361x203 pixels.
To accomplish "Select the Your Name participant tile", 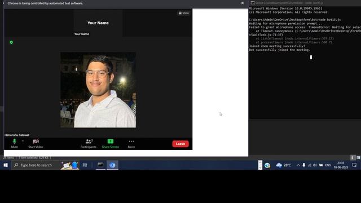I will coord(98,23).
